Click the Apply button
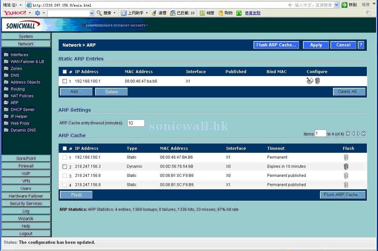The image size is (378, 251). click(x=316, y=45)
